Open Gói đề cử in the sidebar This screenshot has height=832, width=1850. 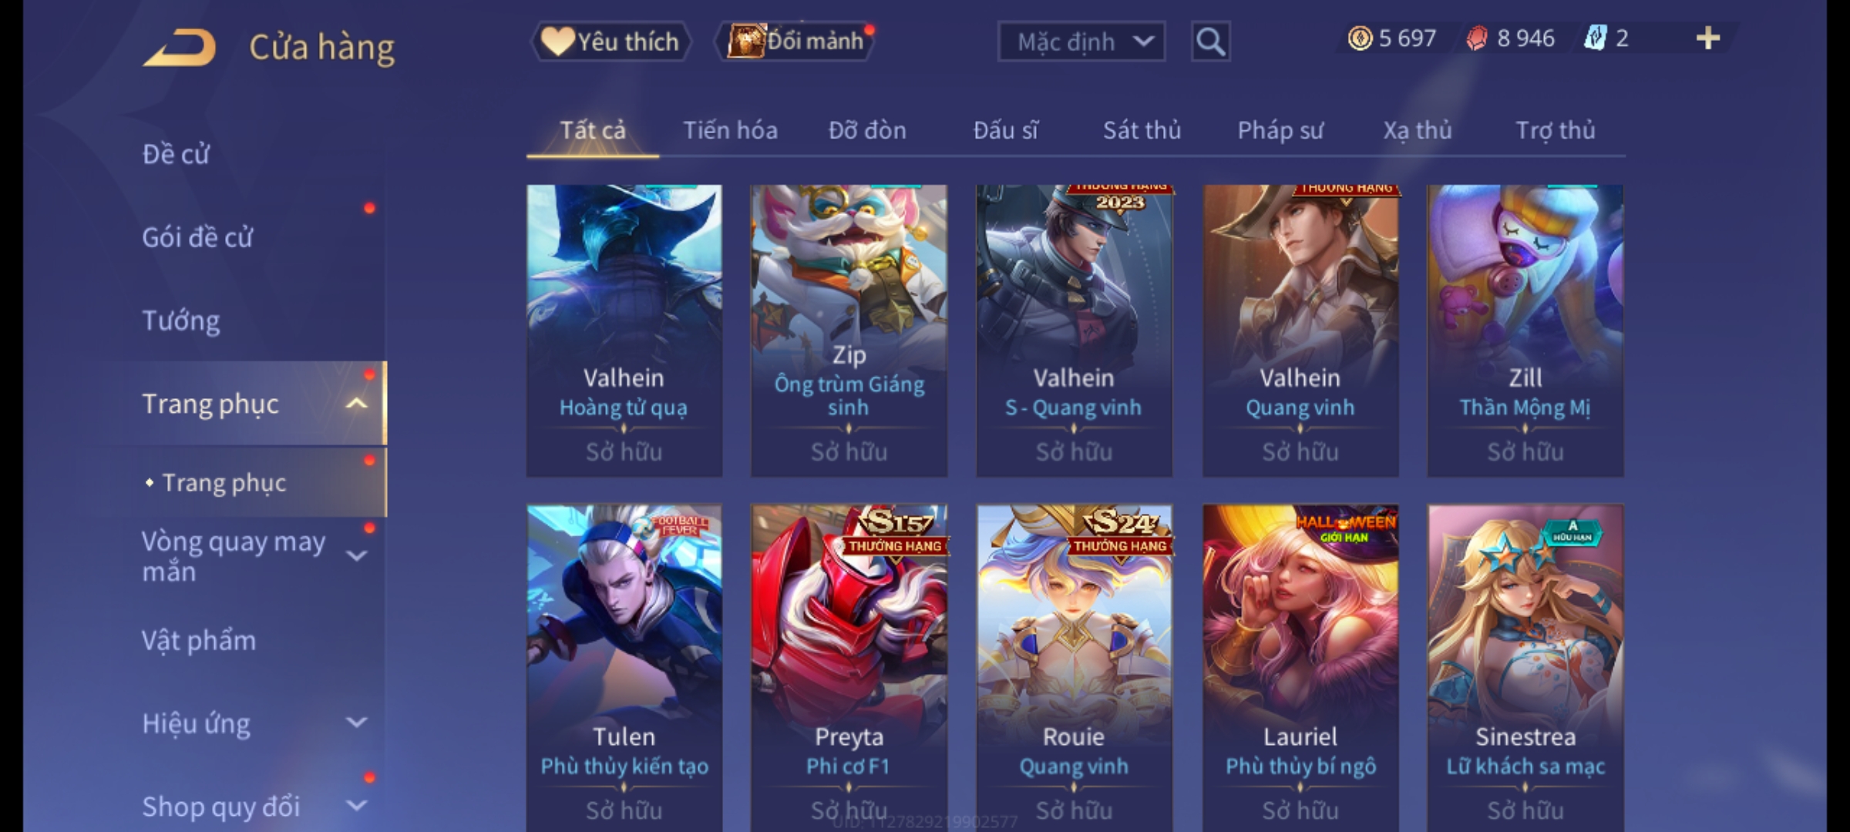pyautogui.click(x=197, y=237)
